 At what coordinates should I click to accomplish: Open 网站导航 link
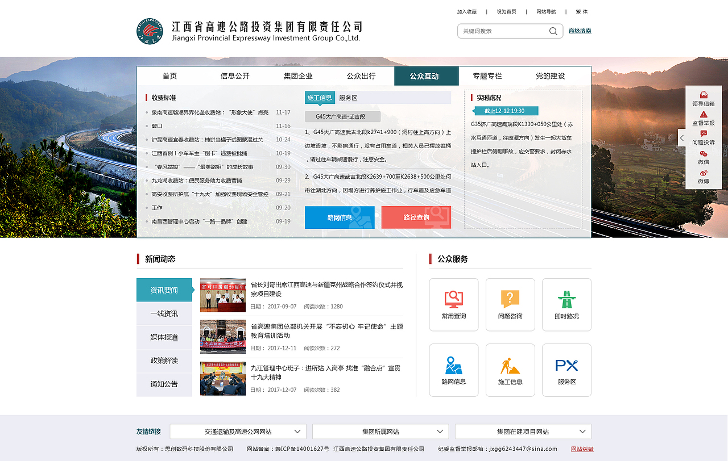[x=546, y=11]
